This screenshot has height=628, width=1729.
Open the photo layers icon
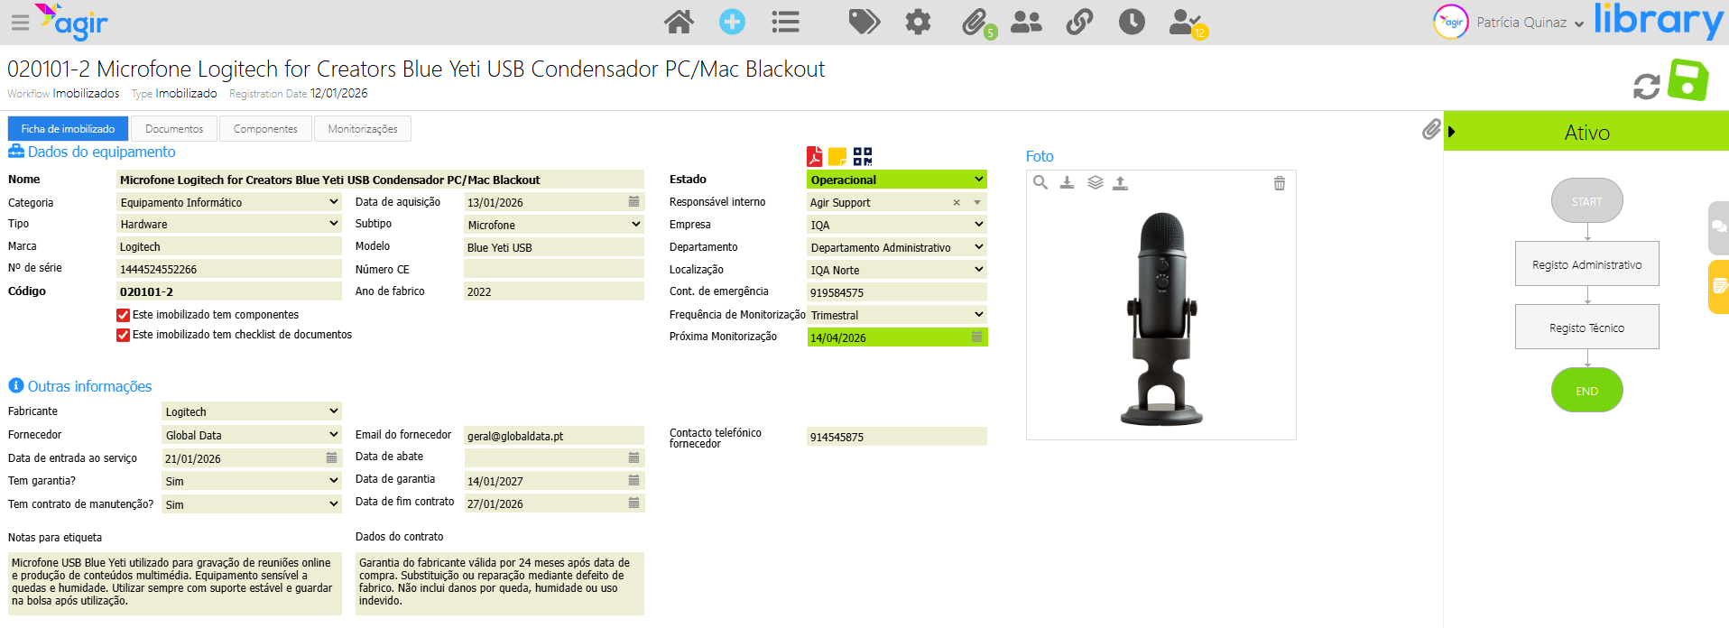click(1095, 182)
